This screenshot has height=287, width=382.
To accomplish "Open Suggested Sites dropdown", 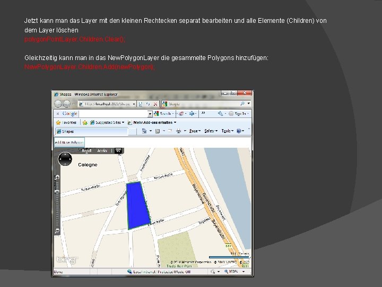I will (x=107, y=123).
